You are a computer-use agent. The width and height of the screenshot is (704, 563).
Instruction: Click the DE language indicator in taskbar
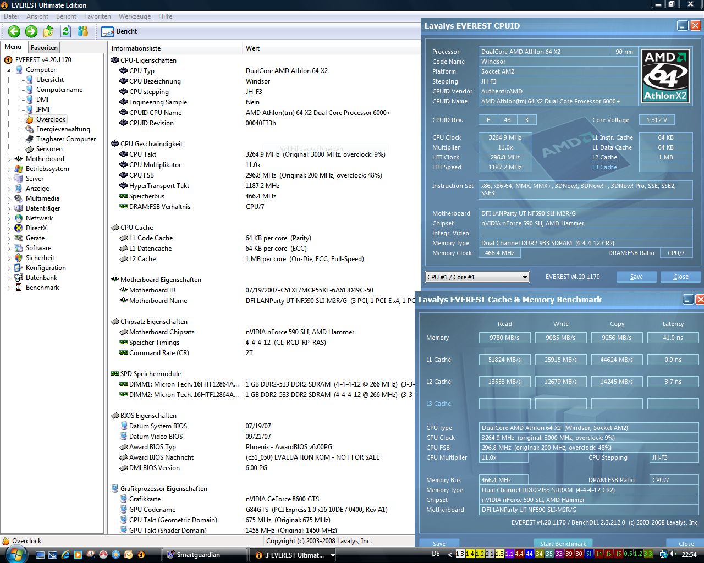point(436,554)
